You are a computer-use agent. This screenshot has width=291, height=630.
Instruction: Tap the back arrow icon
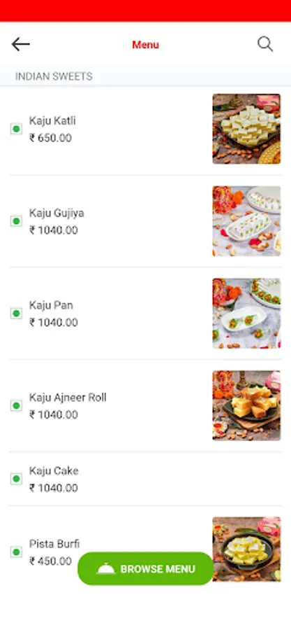coord(20,44)
